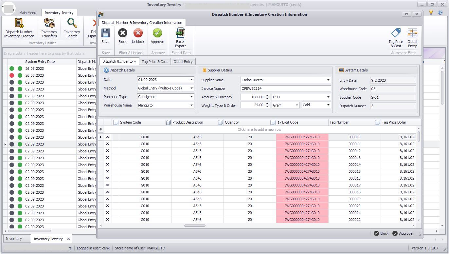
Task: Select the Inventory Jewelry ribbon tab
Action: pos(59,13)
